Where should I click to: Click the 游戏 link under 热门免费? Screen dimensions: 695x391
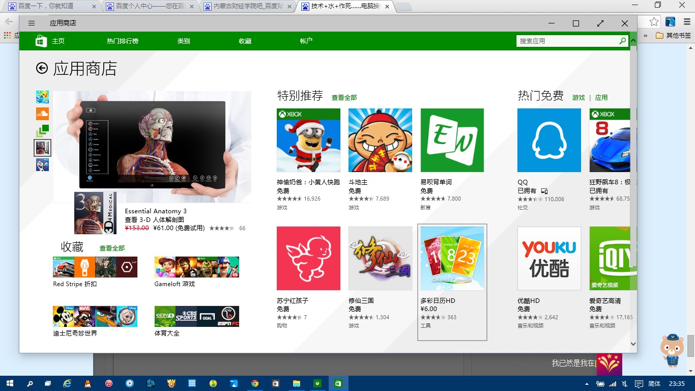pos(578,97)
